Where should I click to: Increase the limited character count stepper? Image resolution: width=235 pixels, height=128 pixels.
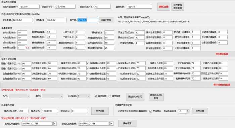(188, 110)
